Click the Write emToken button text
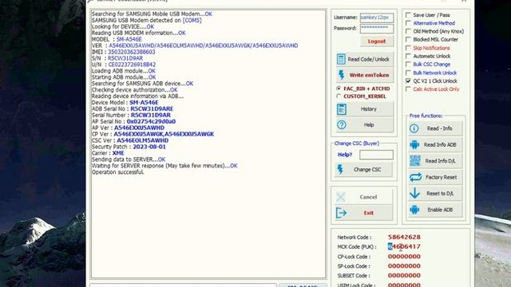 point(369,75)
